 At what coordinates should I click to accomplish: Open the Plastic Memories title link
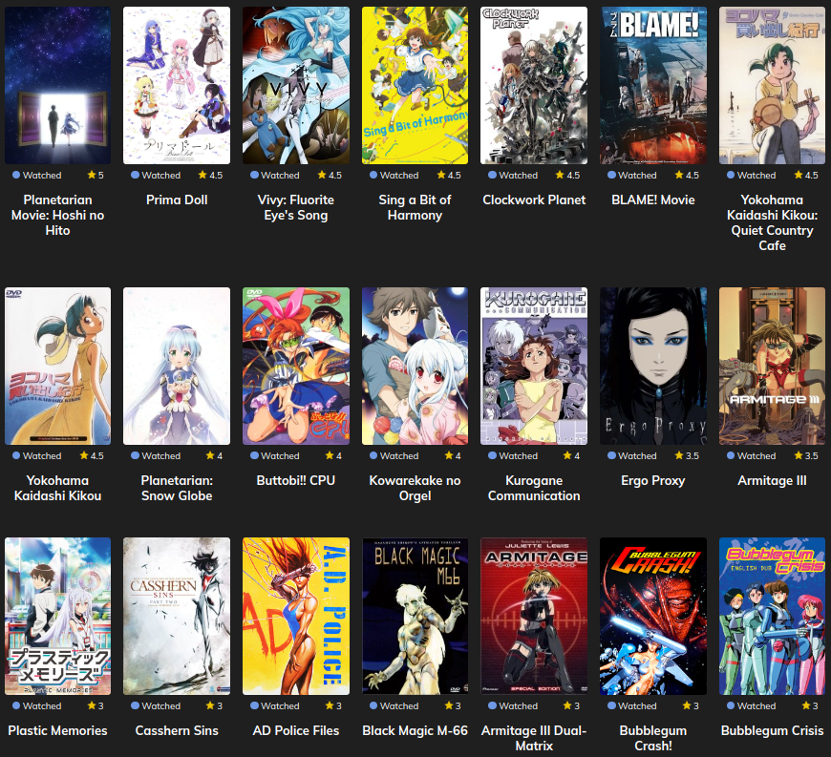[57, 730]
